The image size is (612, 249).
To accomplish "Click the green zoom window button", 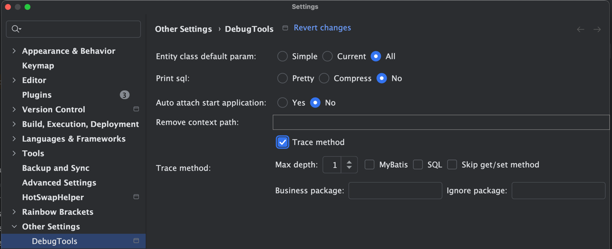I will (x=27, y=7).
